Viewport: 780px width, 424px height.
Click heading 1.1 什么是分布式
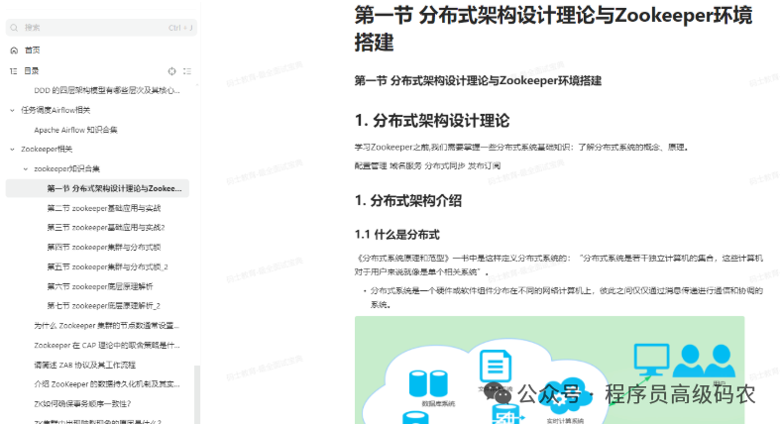pos(397,235)
